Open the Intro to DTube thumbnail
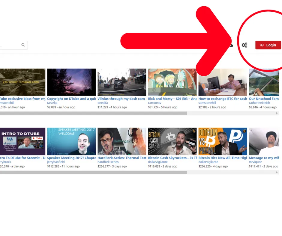Screen dimensions: 282x236 pyautogui.click(x=23, y=141)
